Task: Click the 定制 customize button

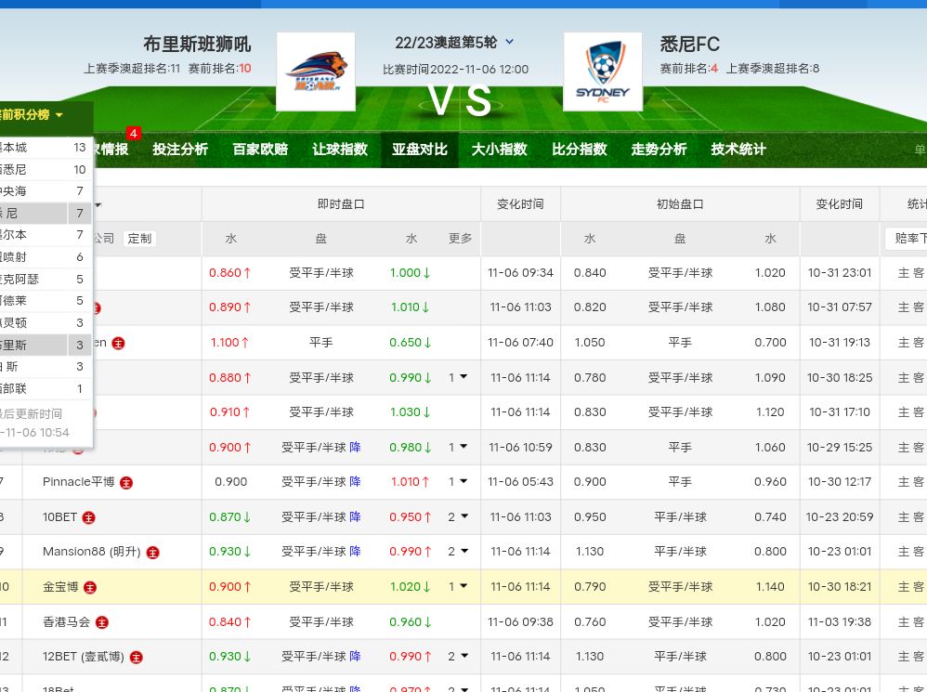Action: click(x=139, y=239)
